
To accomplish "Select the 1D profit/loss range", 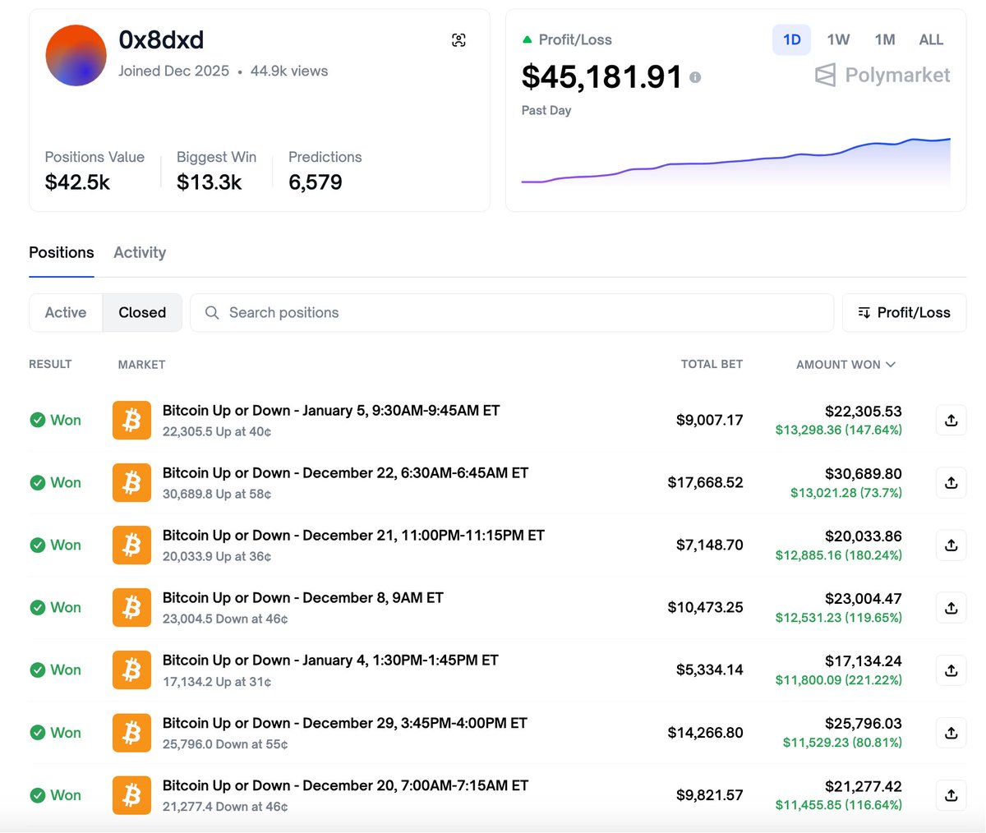I will coord(792,39).
